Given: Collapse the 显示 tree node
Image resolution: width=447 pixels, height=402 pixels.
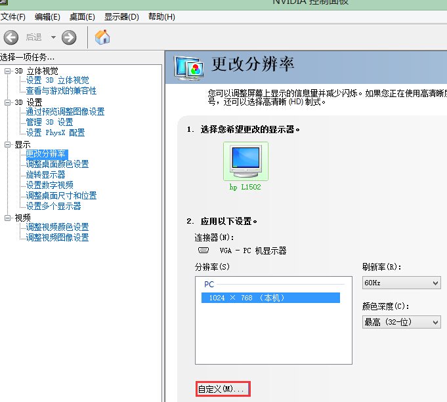Looking at the screenshot, I should 8,145.
